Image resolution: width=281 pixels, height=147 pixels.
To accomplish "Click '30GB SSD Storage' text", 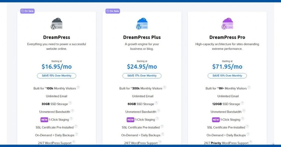I will [x=55, y=104].
